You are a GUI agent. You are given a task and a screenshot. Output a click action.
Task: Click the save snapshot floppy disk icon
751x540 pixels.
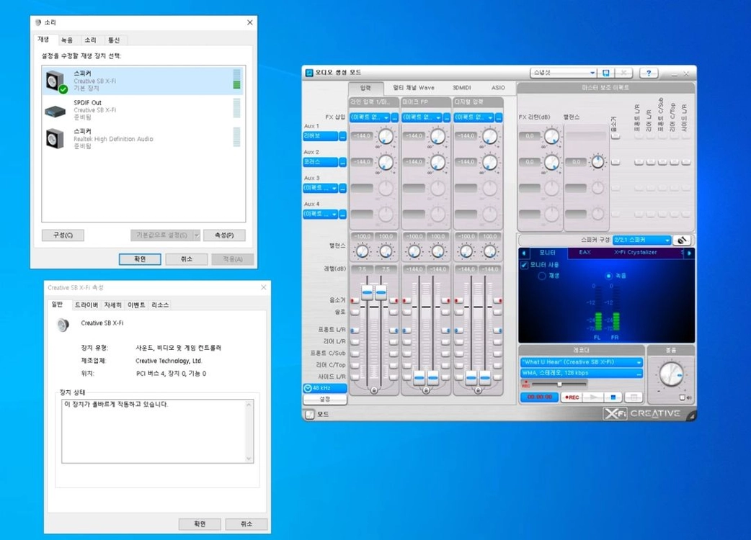(605, 73)
